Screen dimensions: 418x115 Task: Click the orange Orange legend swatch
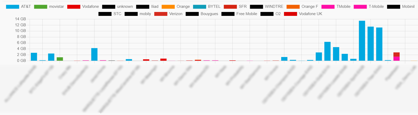click(x=168, y=7)
